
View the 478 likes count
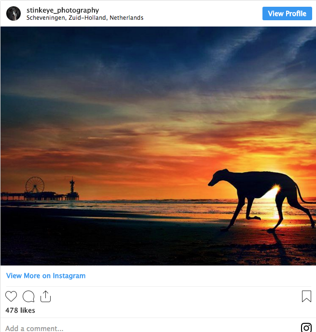coord(20,310)
